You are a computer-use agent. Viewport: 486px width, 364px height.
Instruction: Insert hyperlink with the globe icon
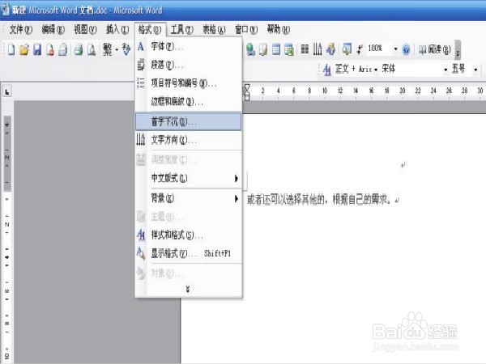point(250,49)
